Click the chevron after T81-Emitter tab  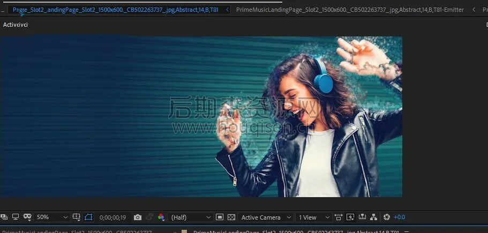tap(474, 10)
